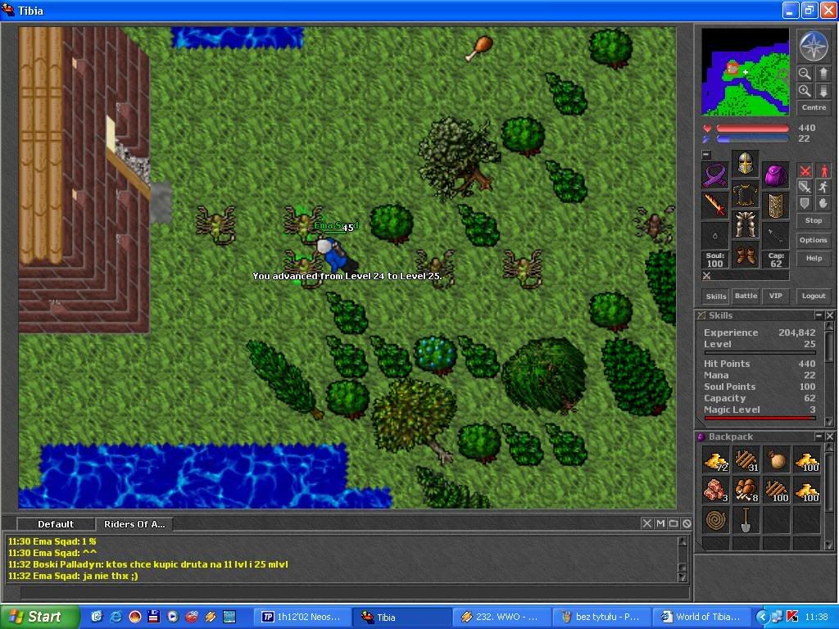Select the 31 wood item stack in backpack
Image resolution: width=839 pixels, height=629 pixels.
coord(746,460)
